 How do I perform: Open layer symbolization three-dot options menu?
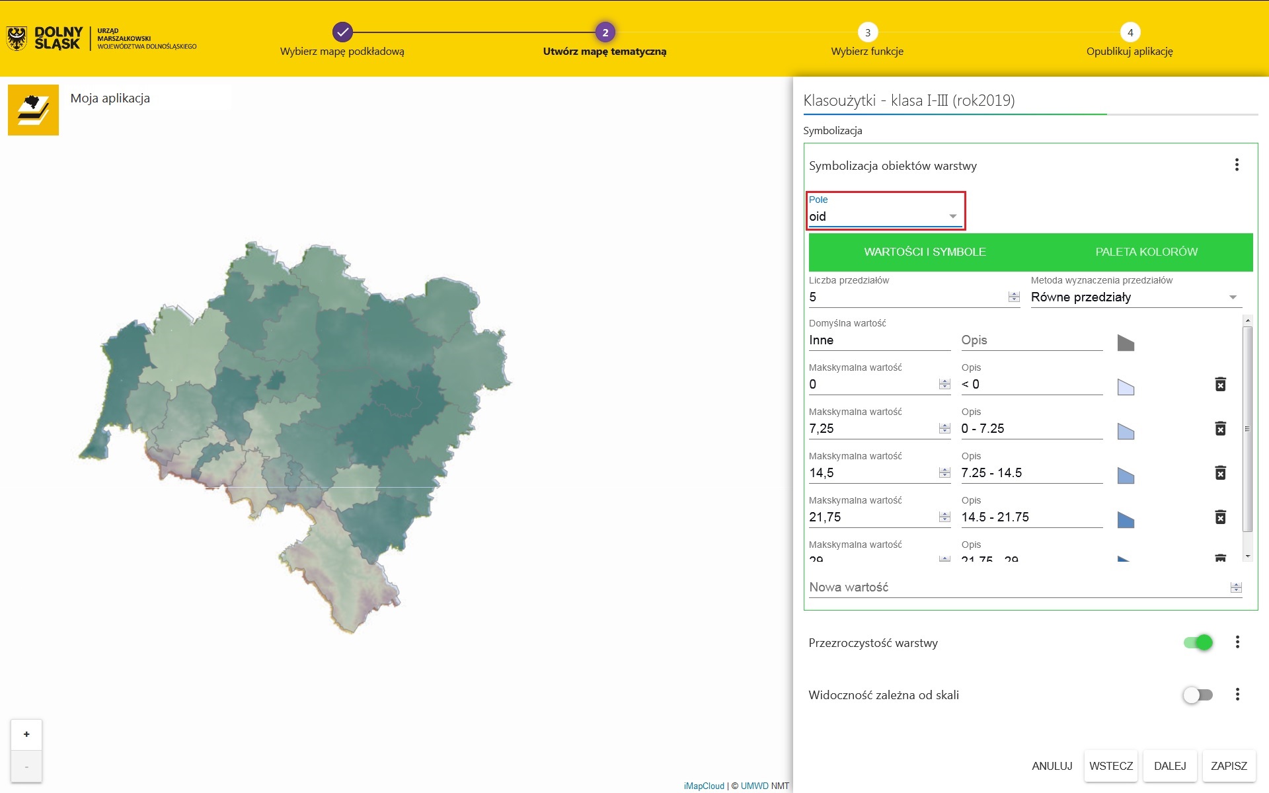coord(1237,165)
